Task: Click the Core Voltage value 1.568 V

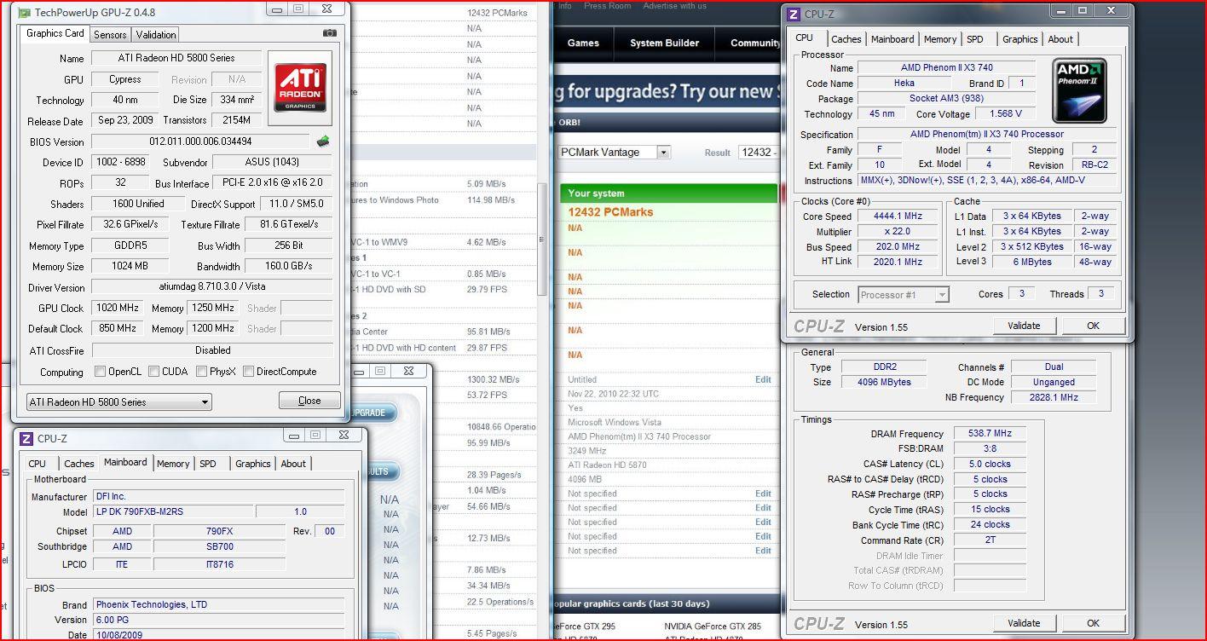Action: click(x=1005, y=113)
